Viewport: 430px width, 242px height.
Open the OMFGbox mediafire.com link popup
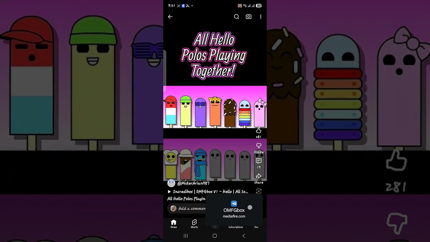coord(234,210)
